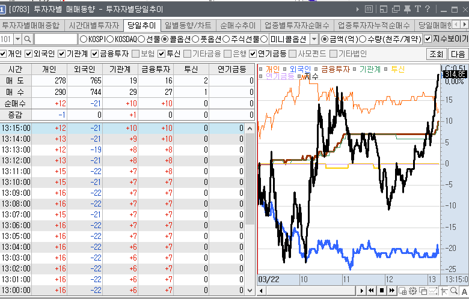Open chart settings gear icon
The height and width of the screenshot is (299, 469).
click(412, 291)
